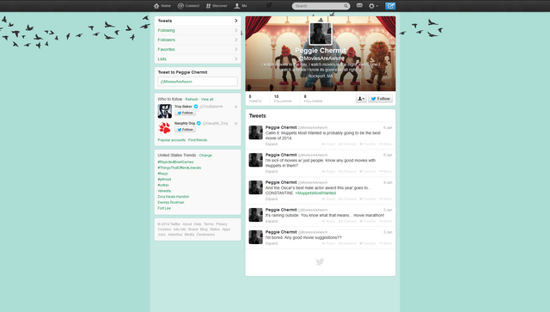Expand the 4 Jan Oscar's tweet
The image size is (550, 312).
click(x=272, y=199)
